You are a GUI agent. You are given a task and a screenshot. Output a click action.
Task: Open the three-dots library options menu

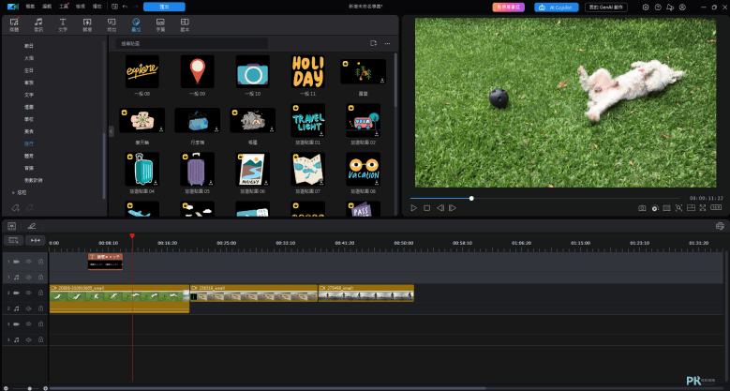[387, 43]
